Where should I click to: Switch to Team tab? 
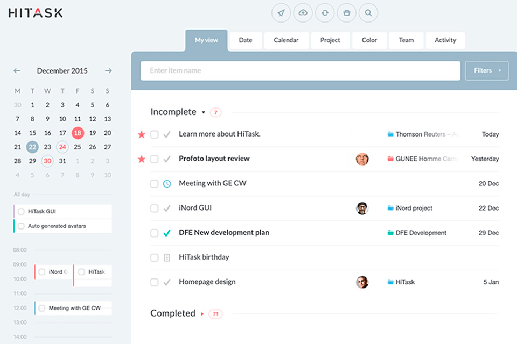coord(406,40)
